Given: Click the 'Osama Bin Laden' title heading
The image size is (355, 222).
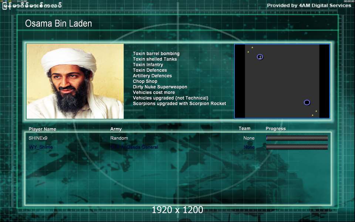Looking at the screenshot, I should click(x=58, y=24).
